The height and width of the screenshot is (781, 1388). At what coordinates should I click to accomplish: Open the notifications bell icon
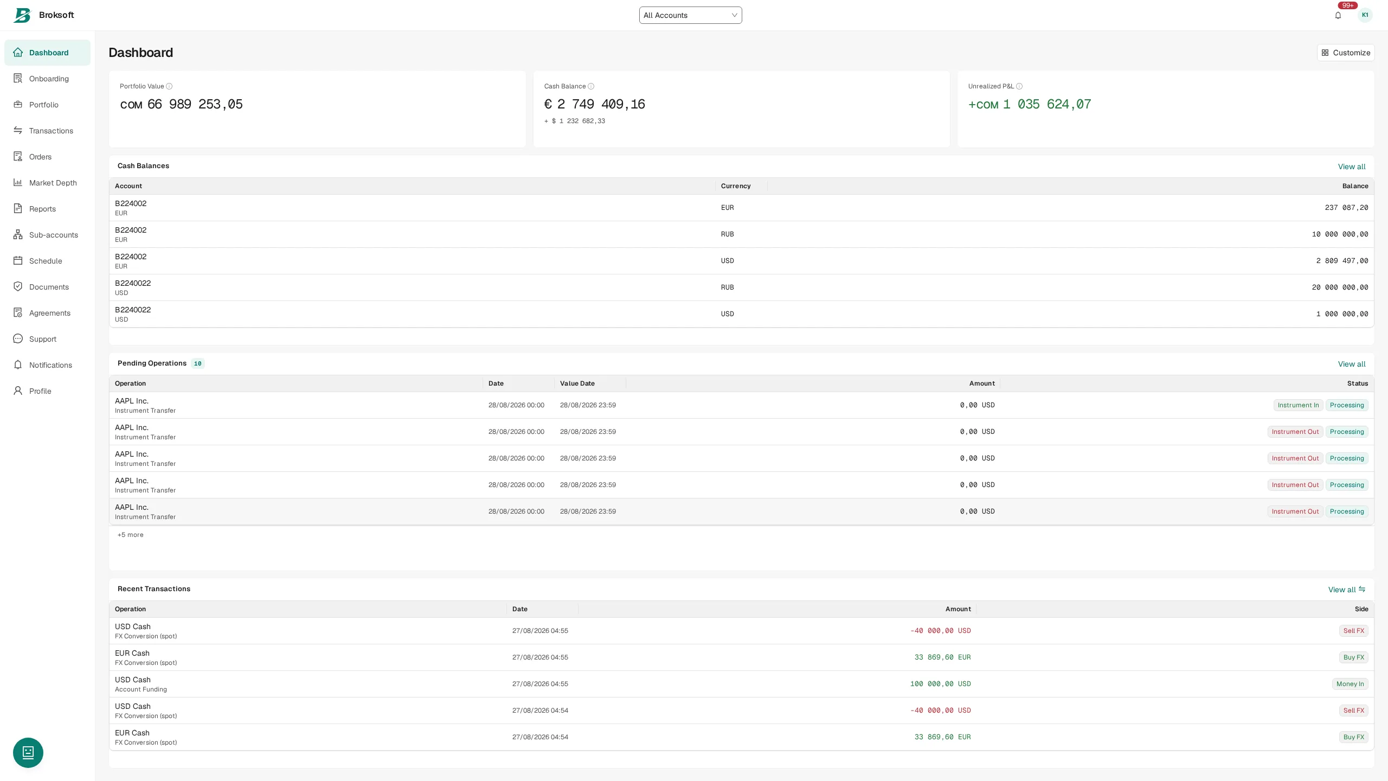coord(1338,15)
